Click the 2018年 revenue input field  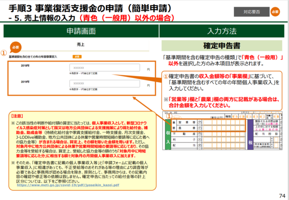click(x=105, y=68)
